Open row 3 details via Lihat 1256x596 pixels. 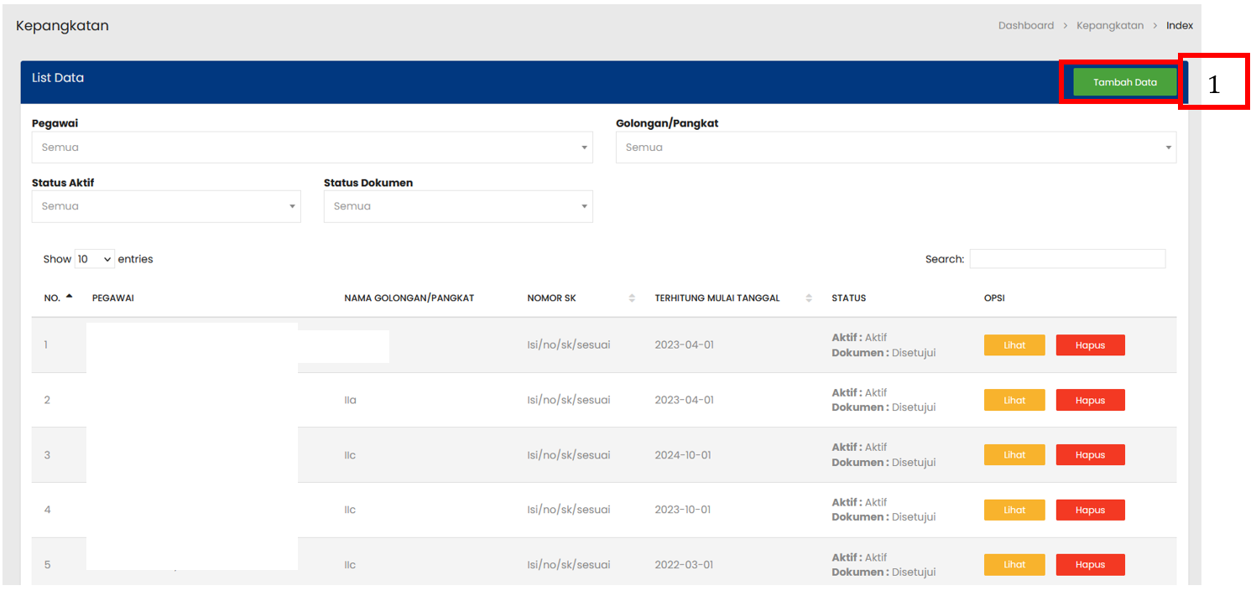[1014, 454]
